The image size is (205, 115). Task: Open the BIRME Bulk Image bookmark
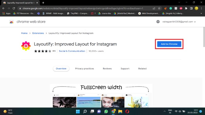point(53,13)
